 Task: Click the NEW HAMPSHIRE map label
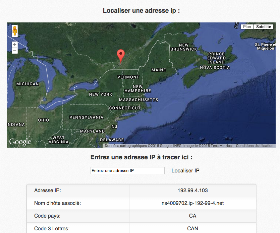pos(138,89)
